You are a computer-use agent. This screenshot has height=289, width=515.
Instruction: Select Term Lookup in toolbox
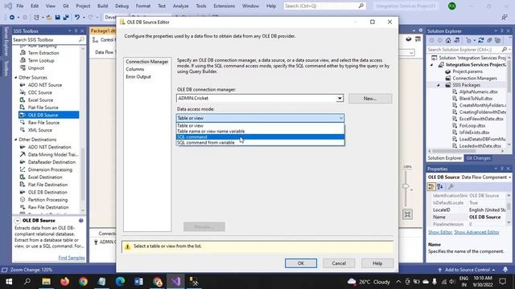pos(41,61)
